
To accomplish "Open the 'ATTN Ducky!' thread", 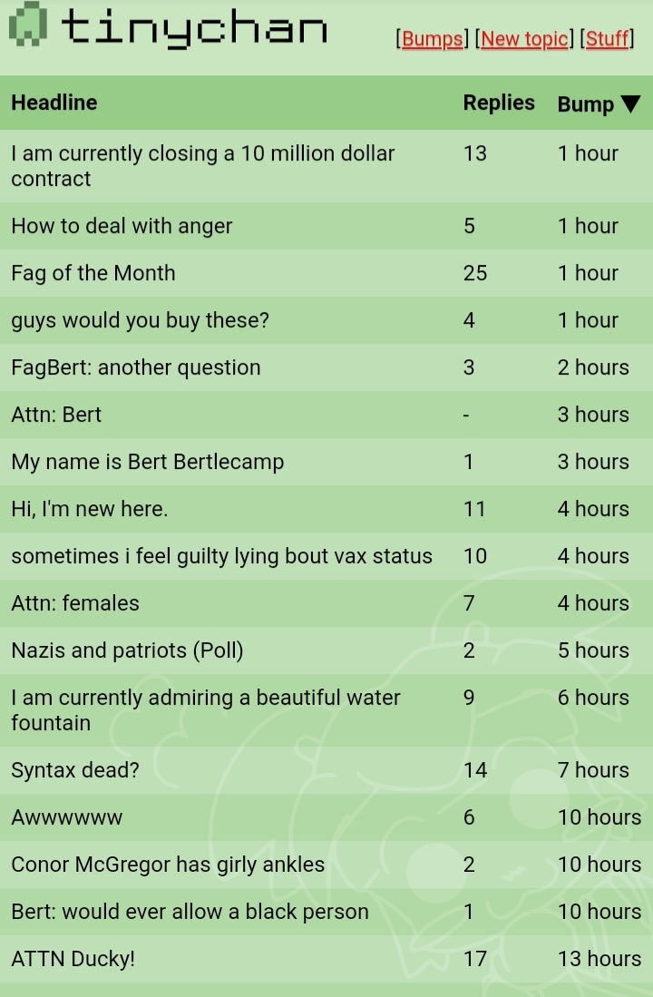I will [73, 959].
